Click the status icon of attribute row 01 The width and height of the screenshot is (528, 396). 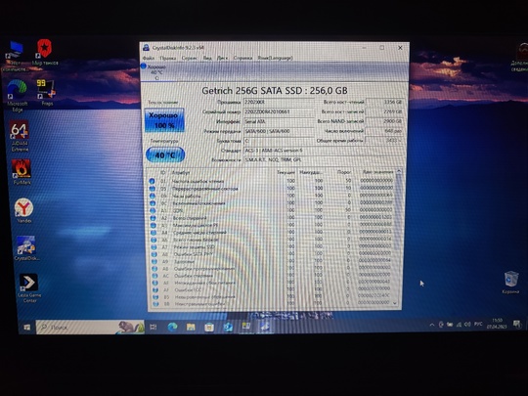point(152,181)
